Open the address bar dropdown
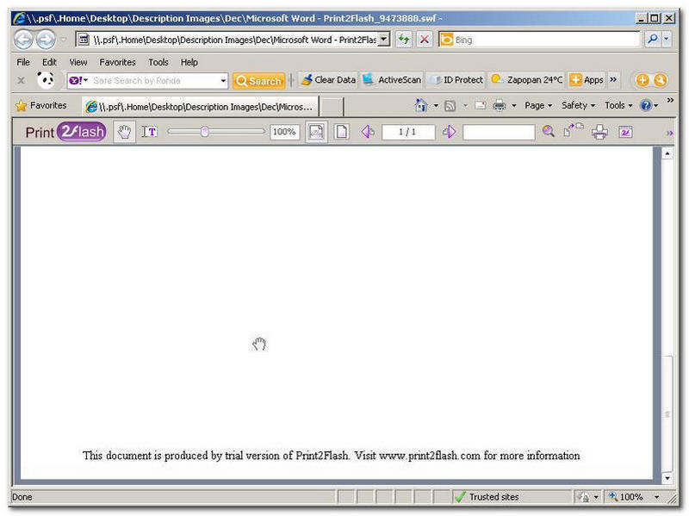The image size is (689, 516). [383, 40]
